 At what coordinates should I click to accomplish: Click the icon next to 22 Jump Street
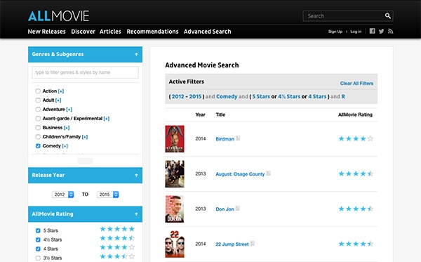coord(252,244)
